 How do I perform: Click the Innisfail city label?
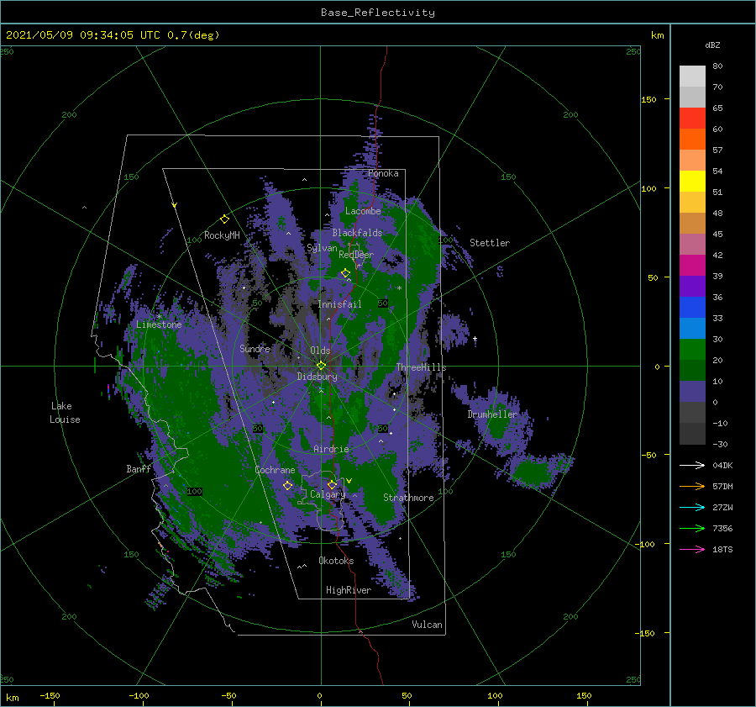click(339, 304)
